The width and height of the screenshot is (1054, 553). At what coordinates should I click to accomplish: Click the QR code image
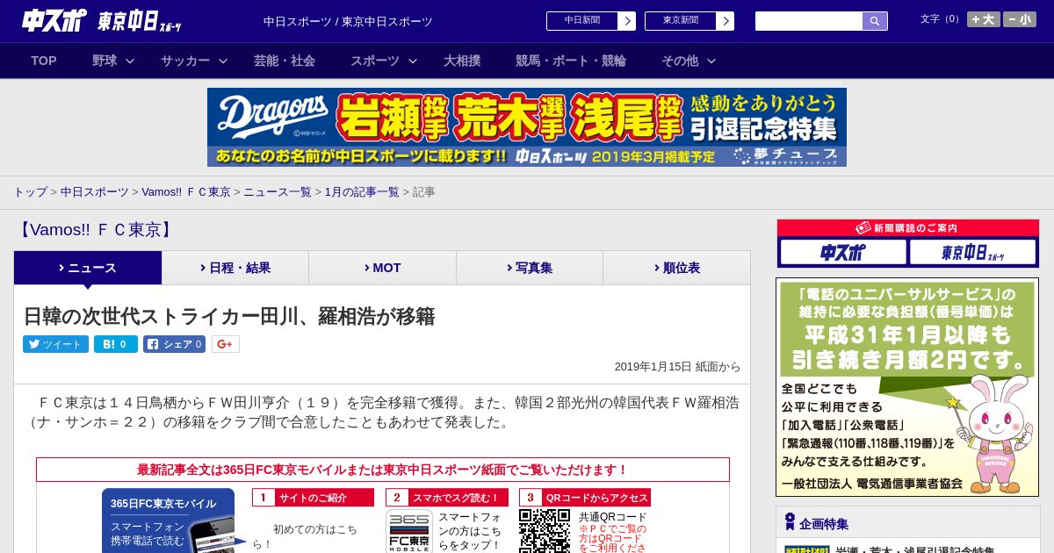coord(545,531)
